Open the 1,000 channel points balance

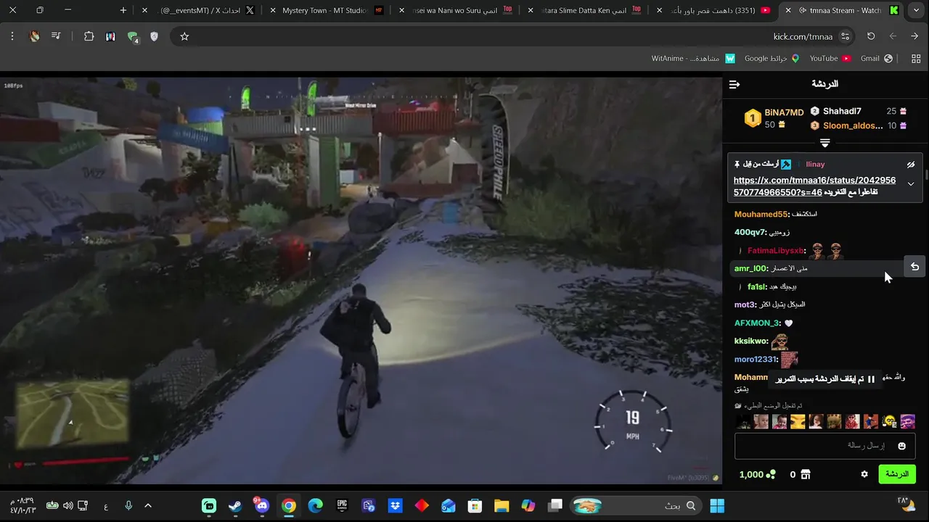[758, 474]
